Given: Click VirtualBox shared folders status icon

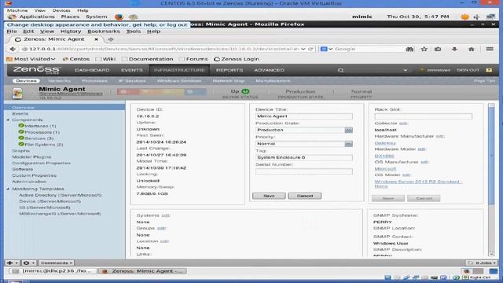Looking at the screenshot, I should click(x=425, y=277).
